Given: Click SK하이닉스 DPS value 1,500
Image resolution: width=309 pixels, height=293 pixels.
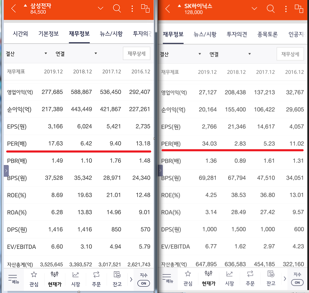Looking at the screenshot, I should coord(239,229).
